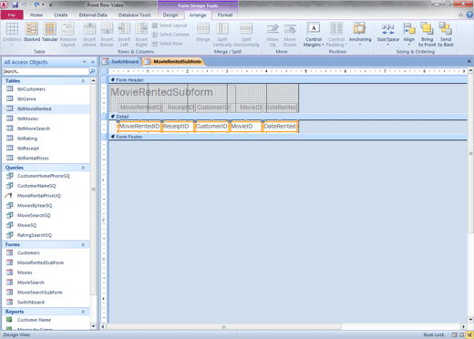Apply Stacked layout to controls
The width and height of the screenshot is (474, 339).
(32, 32)
